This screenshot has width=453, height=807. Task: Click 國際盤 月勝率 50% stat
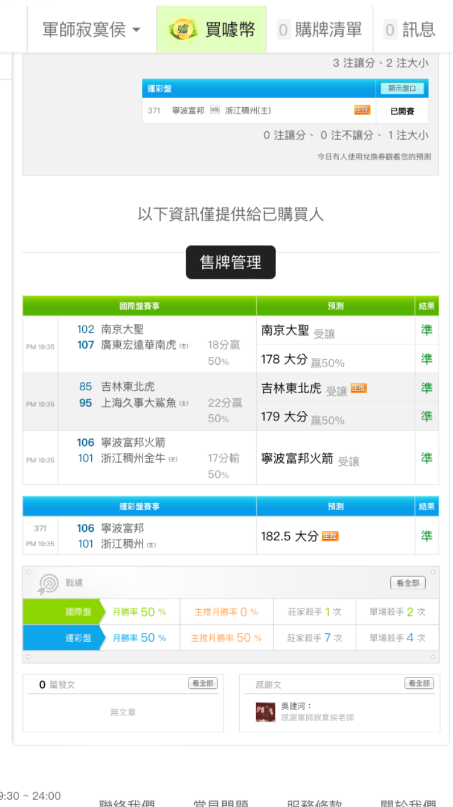tap(140, 612)
